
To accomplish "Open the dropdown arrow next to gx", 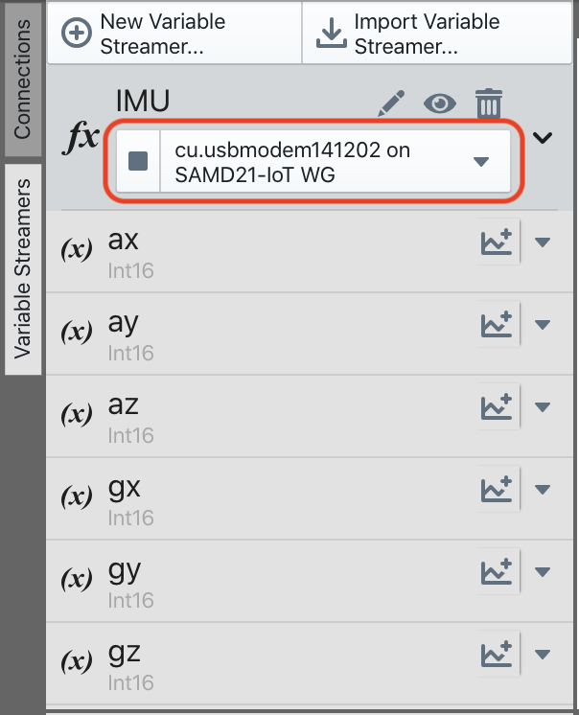I will pos(543,491).
